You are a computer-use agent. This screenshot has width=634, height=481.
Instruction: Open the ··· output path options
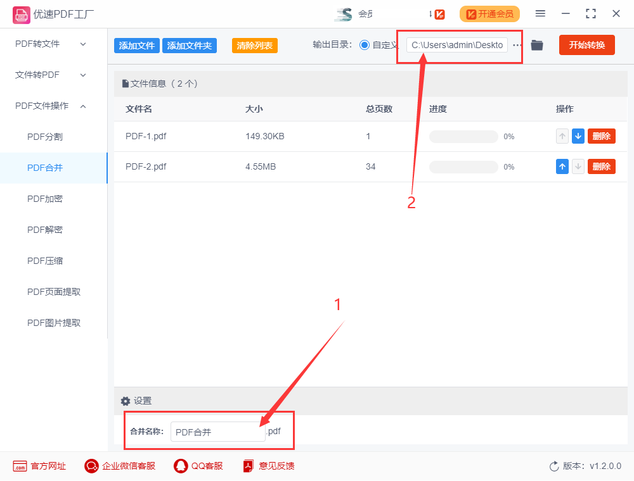[x=517, y=45]
